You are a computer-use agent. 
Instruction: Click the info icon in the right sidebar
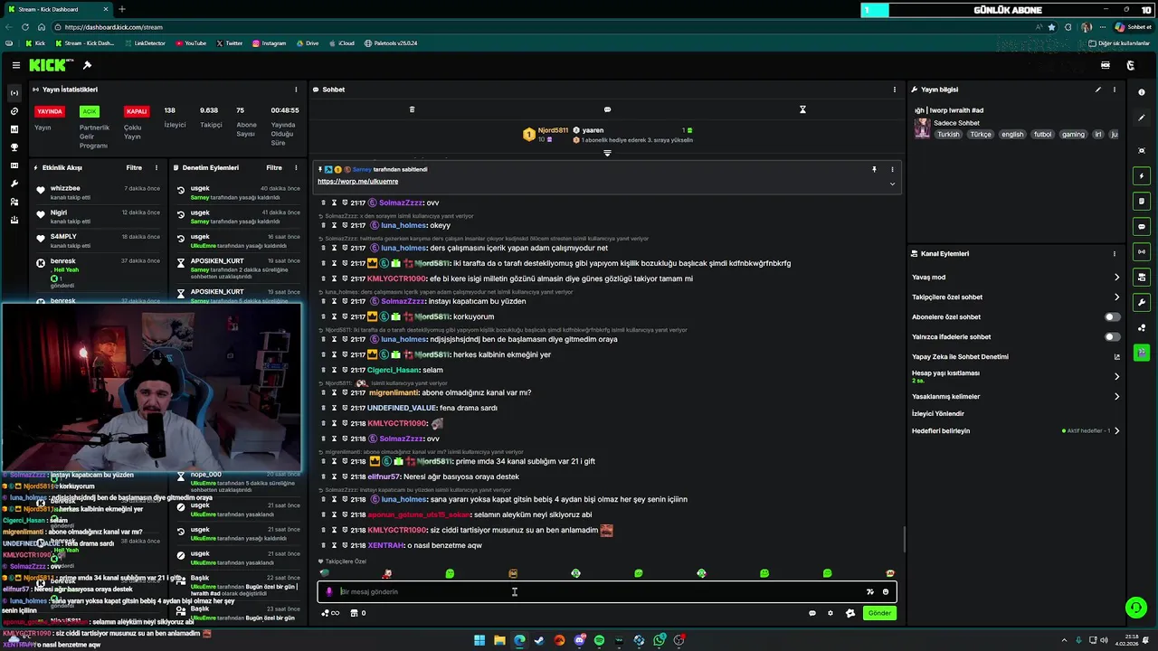1142,92
